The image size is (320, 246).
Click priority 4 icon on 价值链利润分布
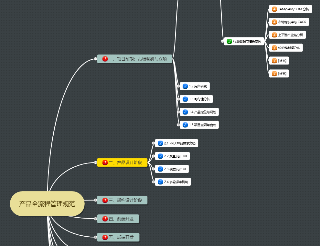274,48
